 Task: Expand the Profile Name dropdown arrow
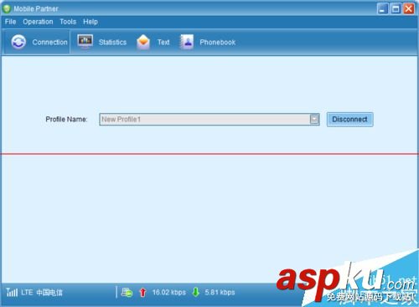[314, 119]
